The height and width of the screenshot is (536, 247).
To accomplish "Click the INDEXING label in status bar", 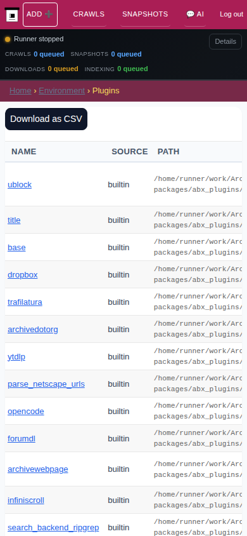I will pyautogui.click(x=99, y=69).
